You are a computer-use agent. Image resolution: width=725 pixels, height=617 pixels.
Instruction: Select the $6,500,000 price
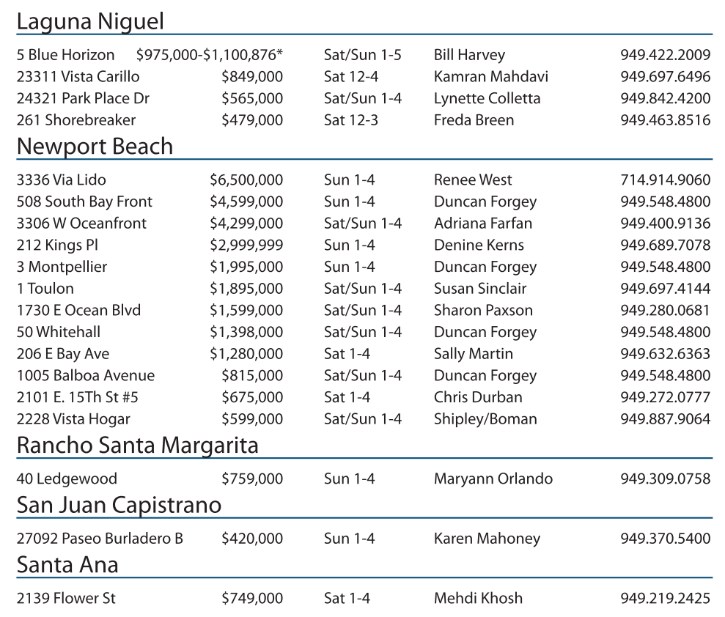(246, 180)
